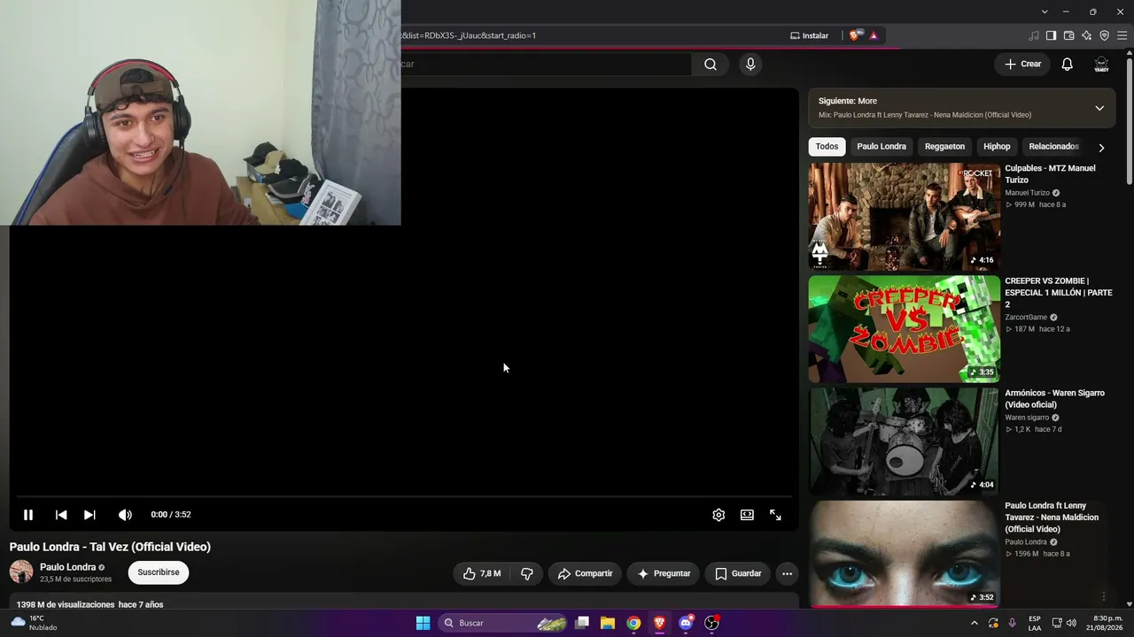Screen dimensions: 1134x637
Task: Open the player settings gear
Action: click(x=718, y=515)
